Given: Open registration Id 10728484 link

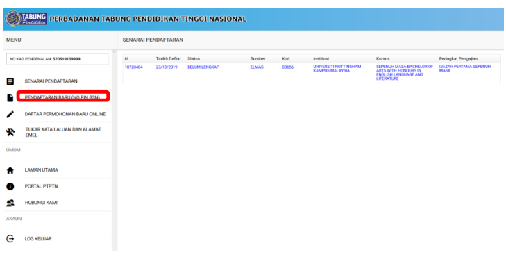Looking at the screenshot, I should (x=133, y=67).
